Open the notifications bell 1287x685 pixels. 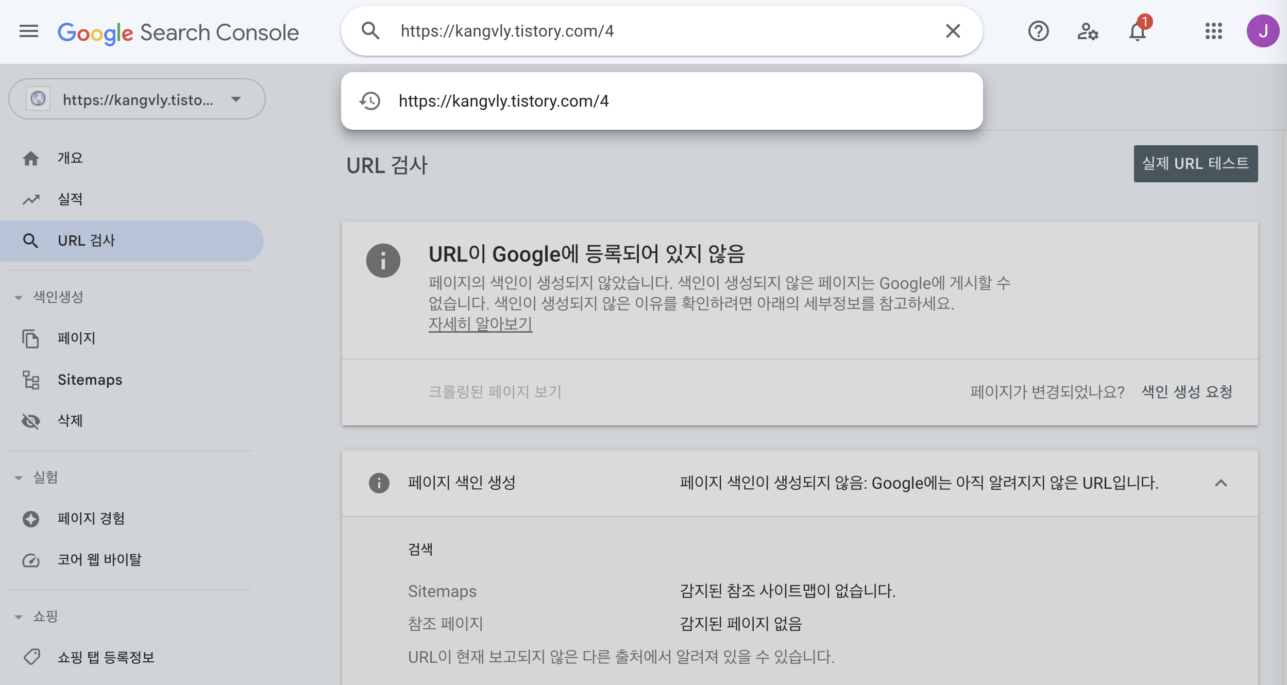coord(1138,31)
